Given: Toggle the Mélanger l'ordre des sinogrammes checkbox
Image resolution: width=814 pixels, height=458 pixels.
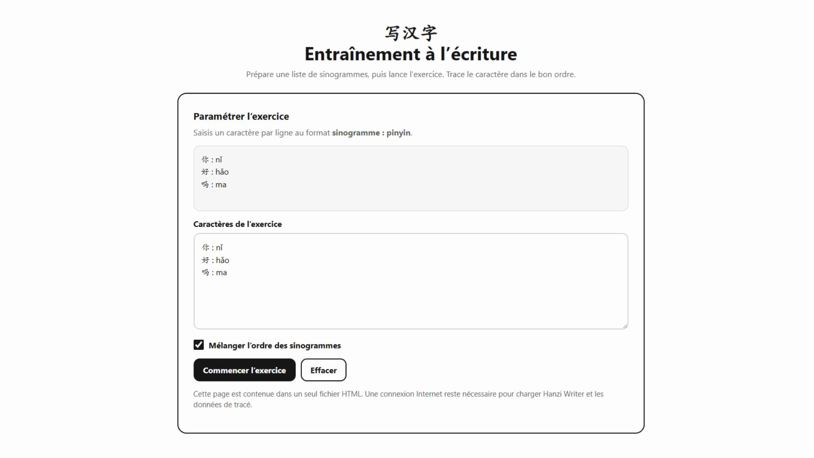Looking at the screenshot, I should click(x=198, y=345).
